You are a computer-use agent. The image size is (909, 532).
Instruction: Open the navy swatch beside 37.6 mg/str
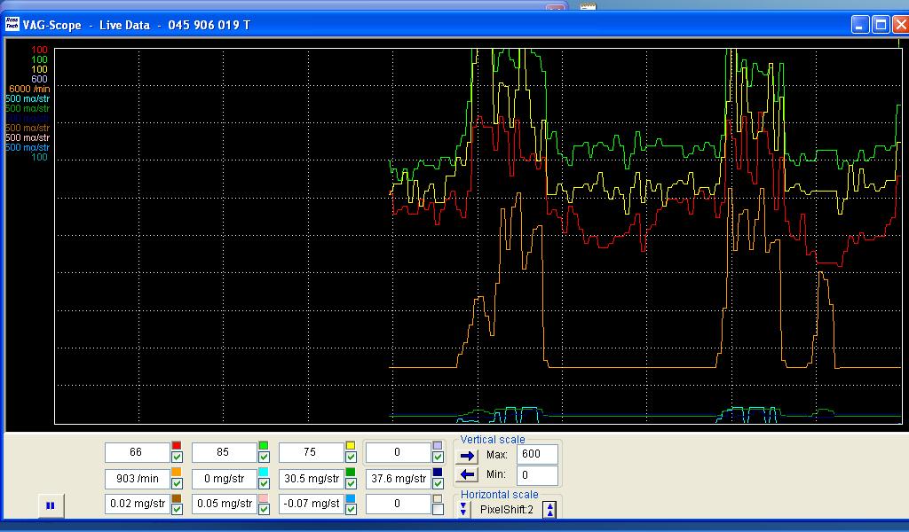coord(437,472)
